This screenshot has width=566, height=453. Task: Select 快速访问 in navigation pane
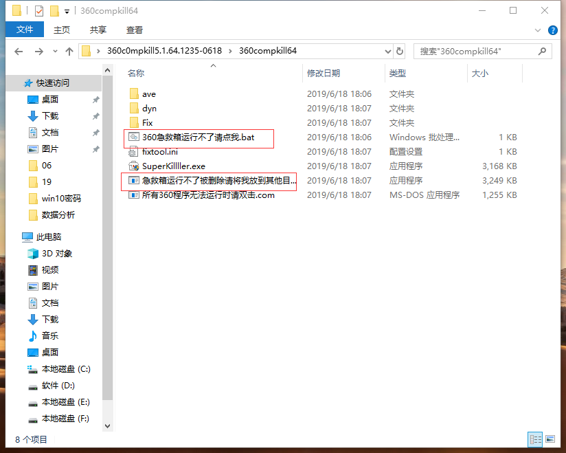53,83
